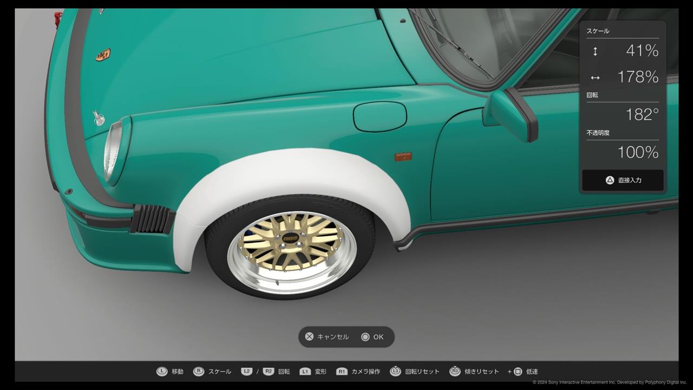Click the square button icon beside 低速
The image size is (693, 390).
(517, 372)
